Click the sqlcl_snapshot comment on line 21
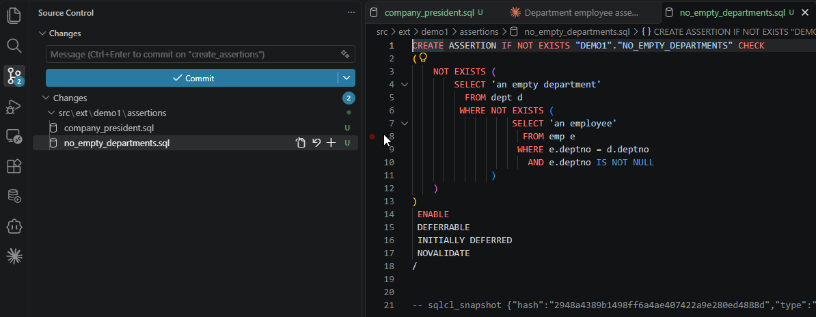 coord(614,305)
